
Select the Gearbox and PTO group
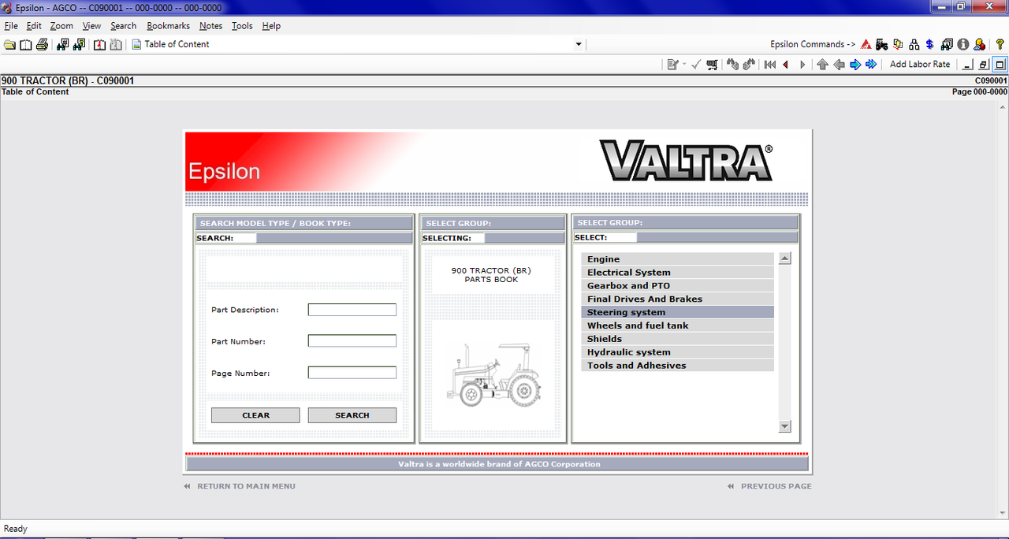[678, 286]
